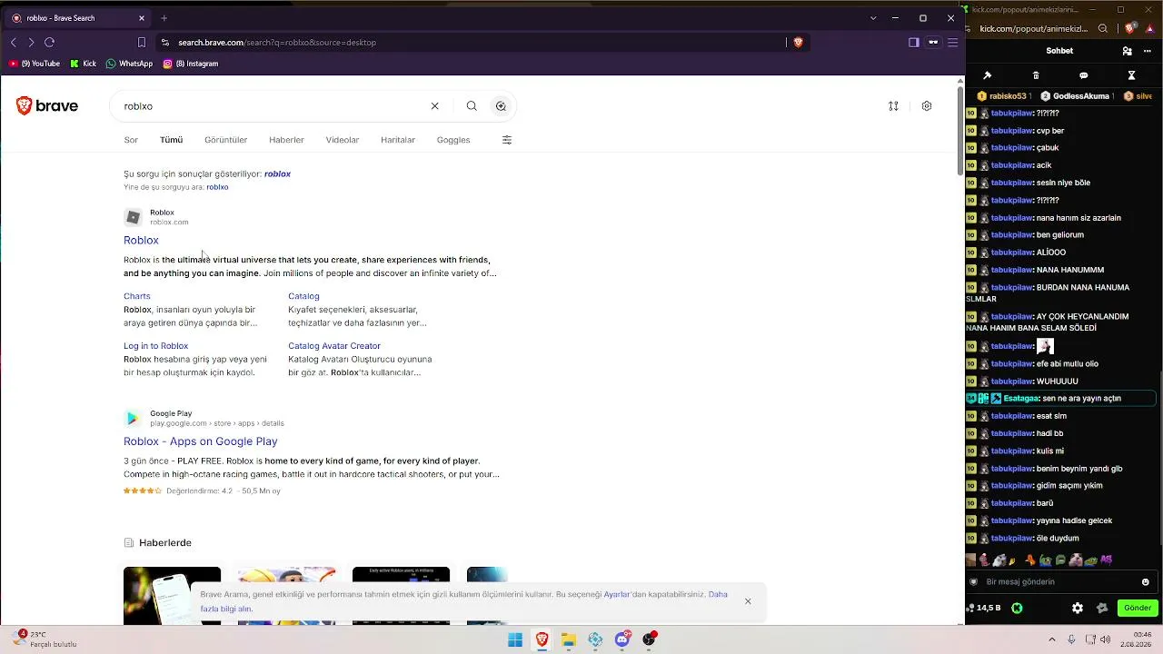Open the Catalog sitelink
Image resolution: width=1163 pixels, height=654 pixels.
(x=303, y=296)
